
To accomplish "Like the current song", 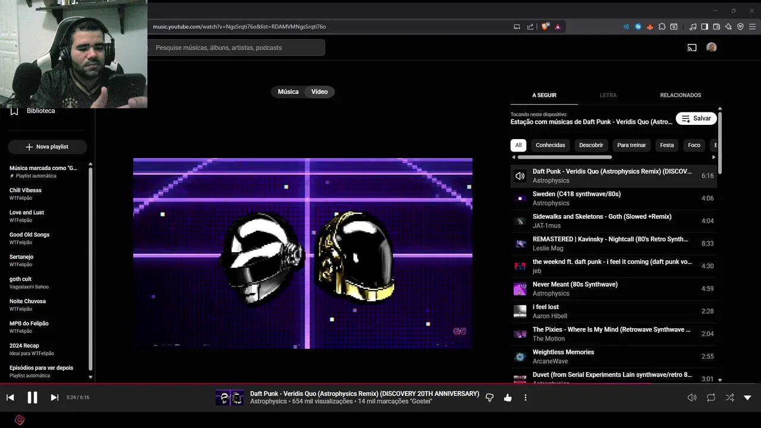I will [508, 398].
